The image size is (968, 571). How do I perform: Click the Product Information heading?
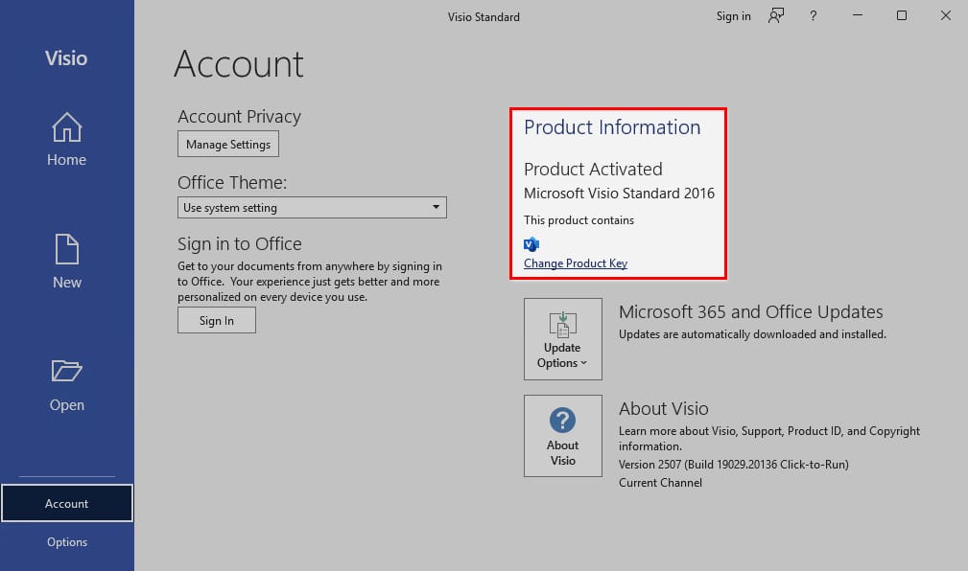click(612, 127)
